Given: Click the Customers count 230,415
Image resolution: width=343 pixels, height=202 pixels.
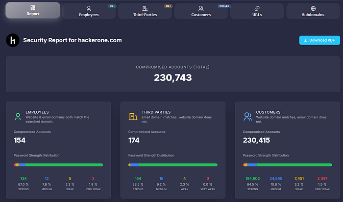Looking at the screenshot, I should point(256,140).
